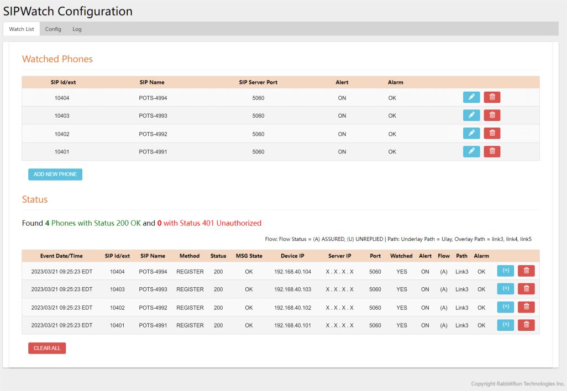Delete watched phone 10404 with trash icon

click(492, 97)
